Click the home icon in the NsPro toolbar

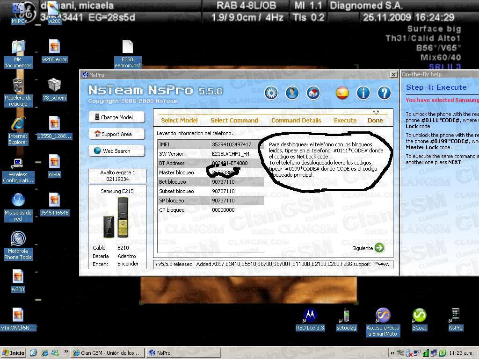(x=313, y=93)
